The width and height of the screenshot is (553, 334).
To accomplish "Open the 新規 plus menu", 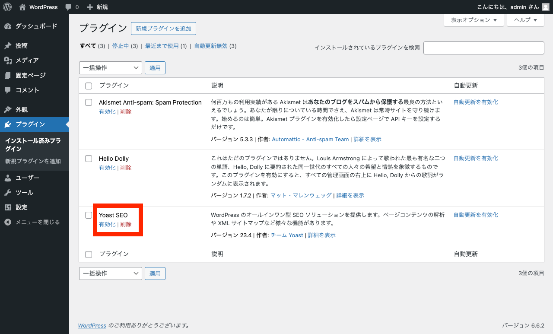I will click(97, 7).
